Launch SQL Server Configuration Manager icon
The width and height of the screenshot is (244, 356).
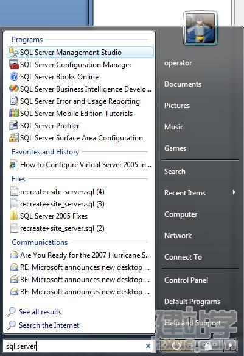pos(13,65)
